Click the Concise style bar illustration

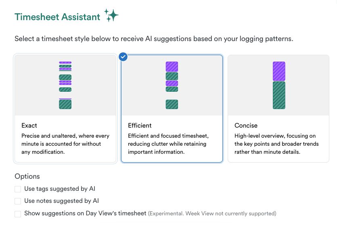(278, 85)
